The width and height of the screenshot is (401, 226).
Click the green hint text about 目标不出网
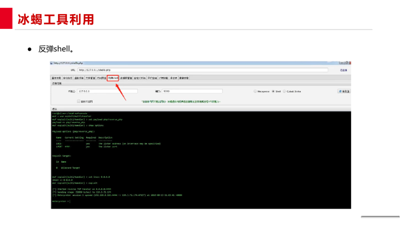click(181, 101)
